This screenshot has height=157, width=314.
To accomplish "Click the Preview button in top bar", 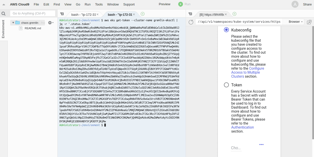I will [164, 4].
